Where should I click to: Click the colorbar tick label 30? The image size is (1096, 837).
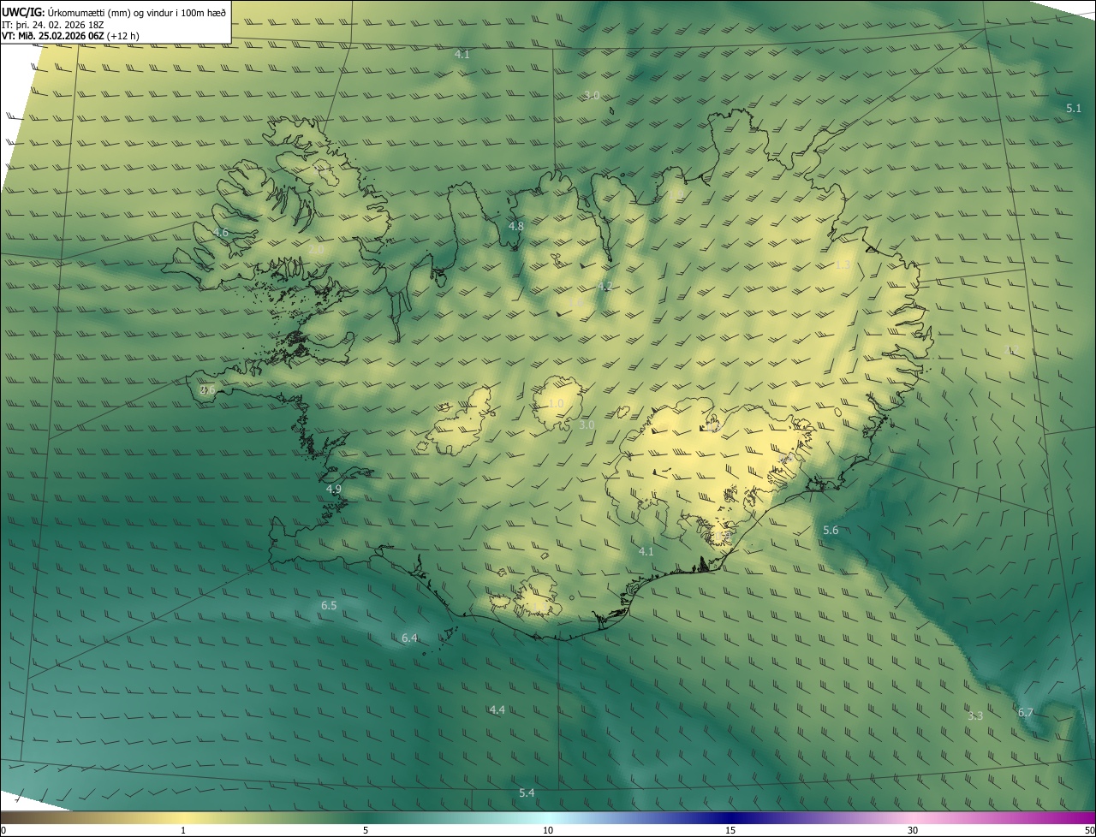(x=913, y=831)
